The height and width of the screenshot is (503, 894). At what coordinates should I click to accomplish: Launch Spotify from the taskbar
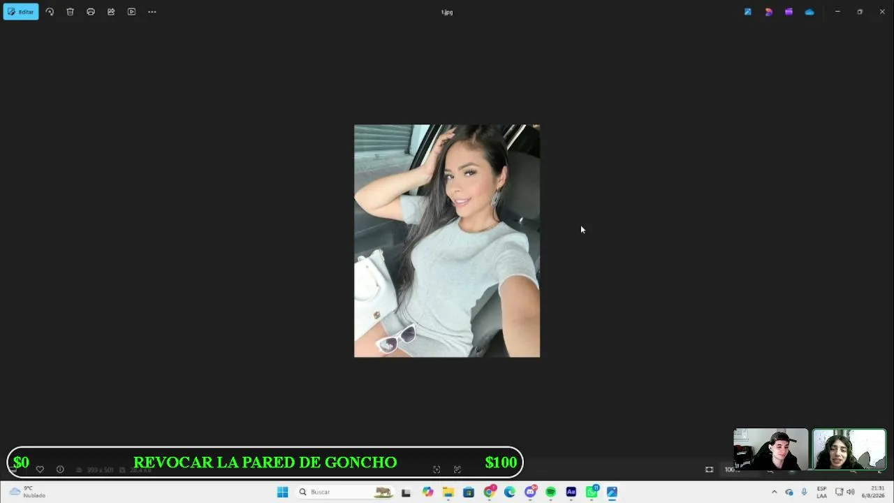pyautogui.click(x=550, y=492)
